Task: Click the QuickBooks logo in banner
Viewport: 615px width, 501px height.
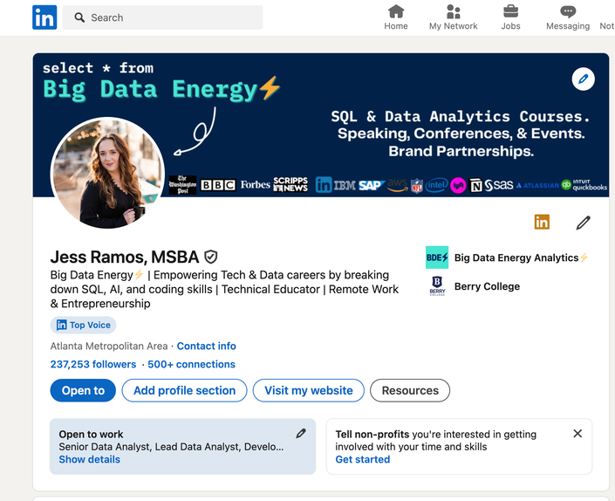Action: pyautogui.click(x=584, y=185)
